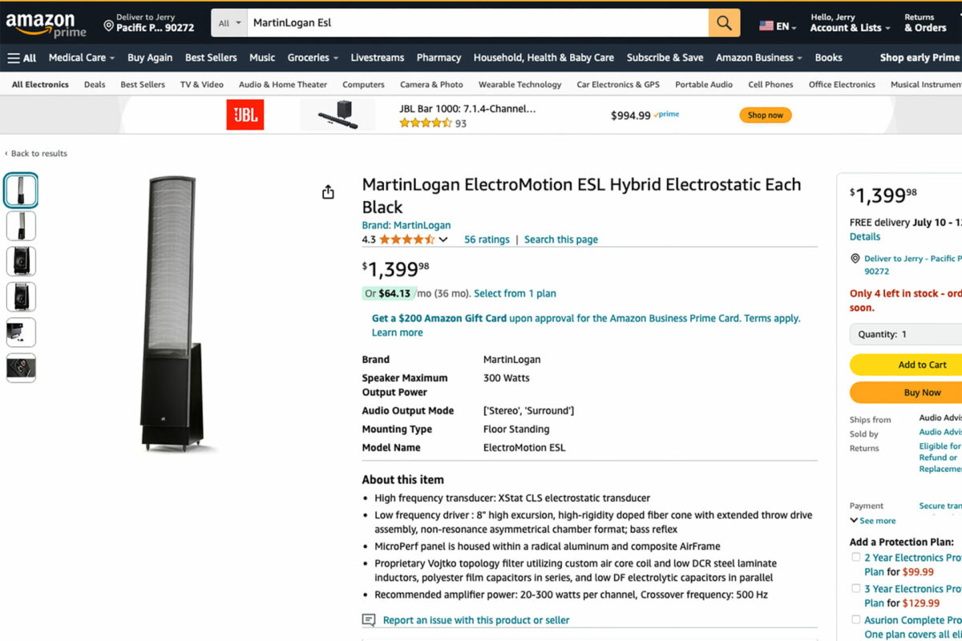Select the Audio & Home Theater tab
The image size is (962, 641).
283,85
